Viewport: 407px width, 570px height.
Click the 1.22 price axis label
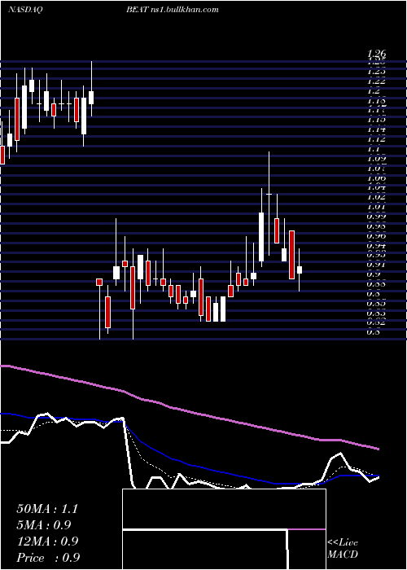tap(377, 81)
